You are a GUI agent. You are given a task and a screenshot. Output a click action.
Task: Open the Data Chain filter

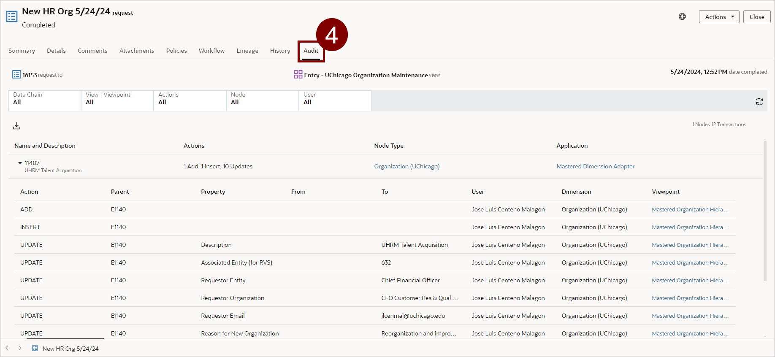point(45,101)
